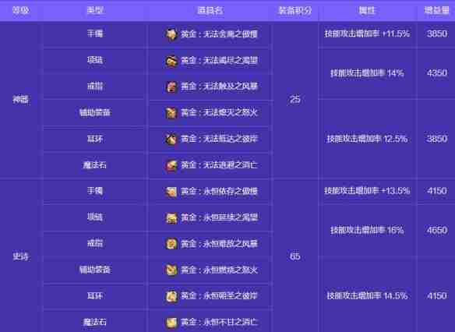Click the 类型 column header

(x=95, y=11)
